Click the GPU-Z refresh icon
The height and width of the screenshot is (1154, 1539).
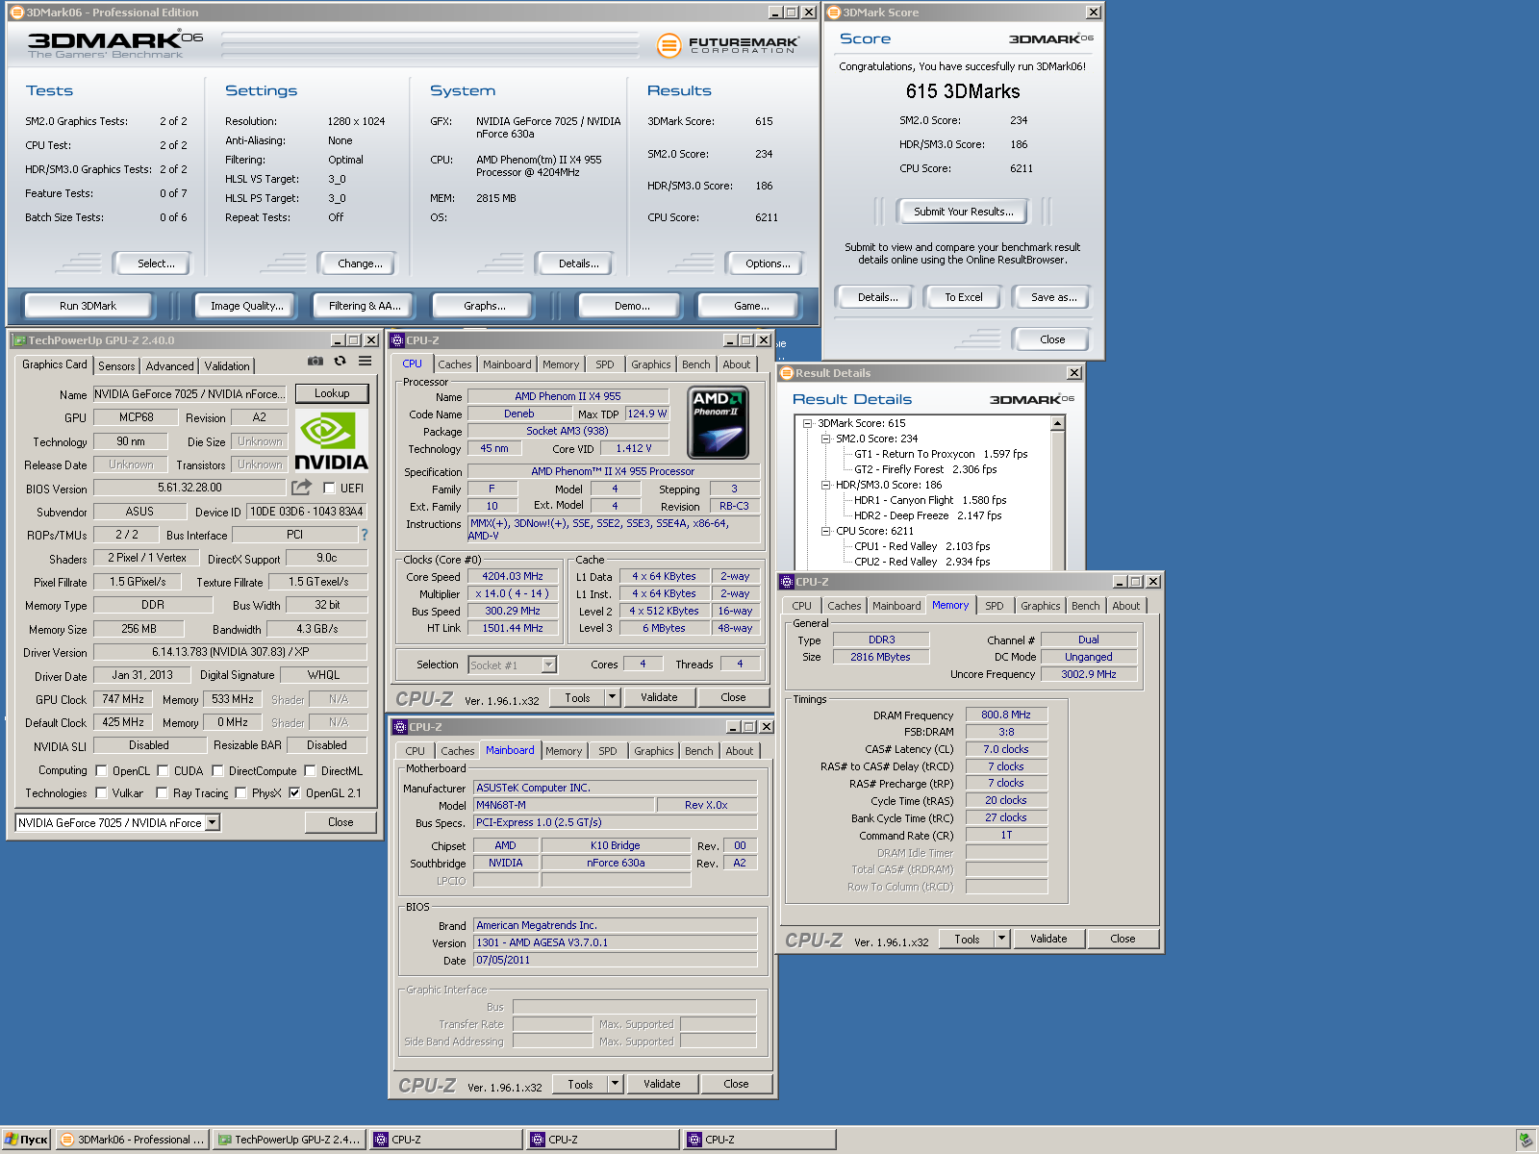coord(340,362)
